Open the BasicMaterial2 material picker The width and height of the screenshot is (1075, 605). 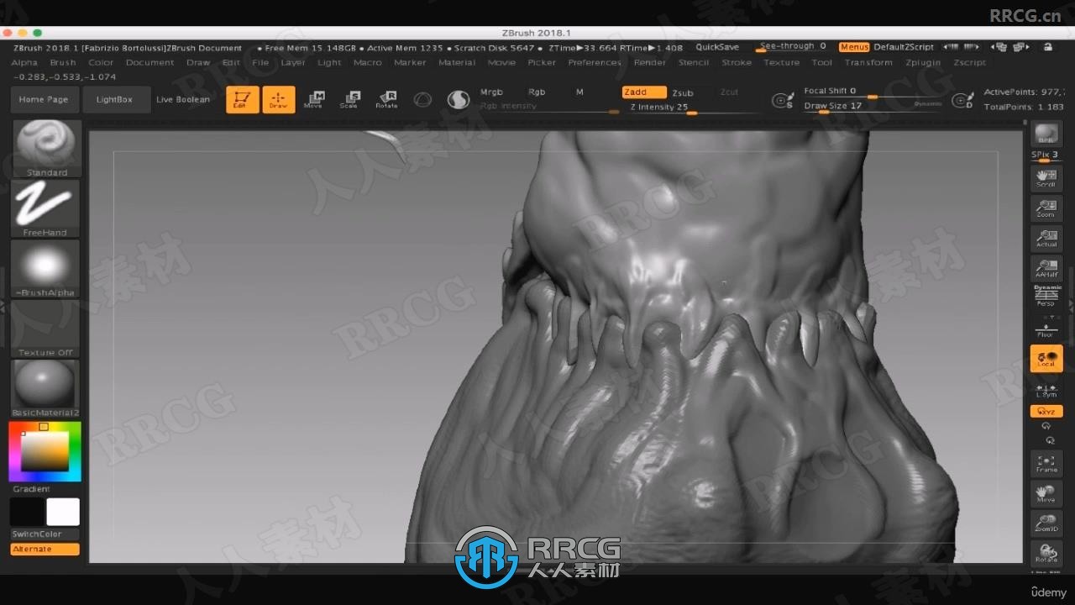(x=46, y=388)
